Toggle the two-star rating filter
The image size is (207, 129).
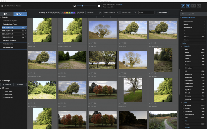51,13
